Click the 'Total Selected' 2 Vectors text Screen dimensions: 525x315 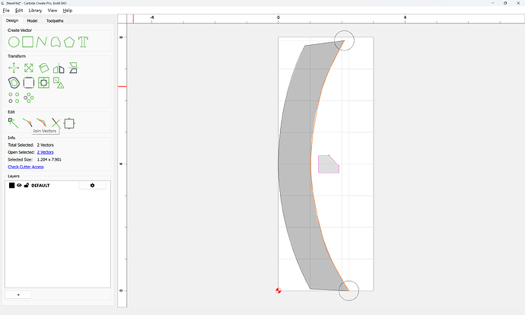click(x=45, y=145)
